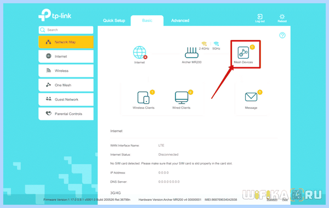Screen dimensions: 329x208
Task: Click the Disconnected status value
Action: (168, 154)
